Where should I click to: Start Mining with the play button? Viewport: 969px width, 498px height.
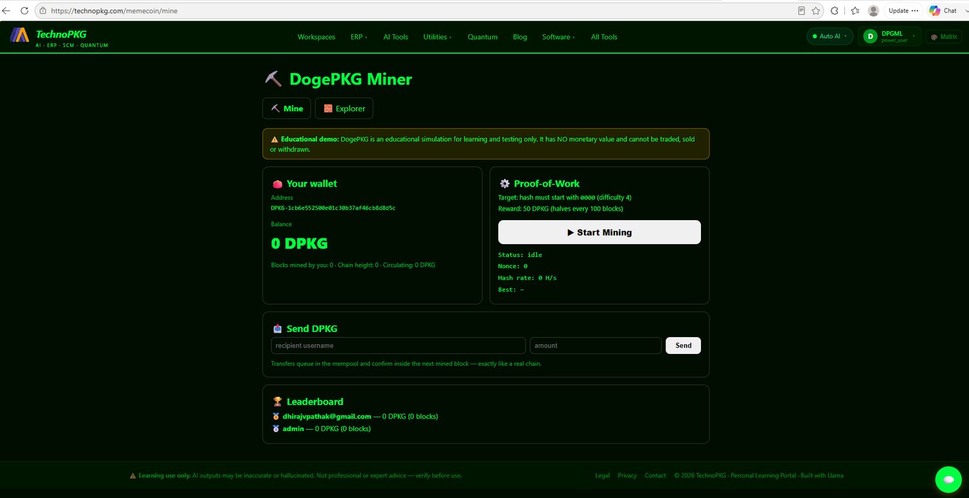[x=599, y=233]
